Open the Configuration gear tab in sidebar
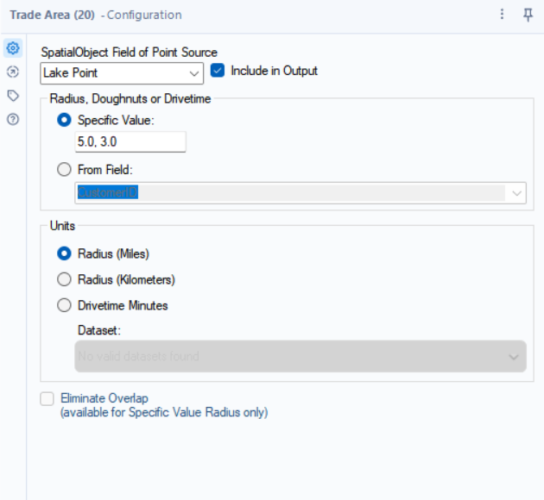Screen dimensions: 544x500 tap(13, 48)
